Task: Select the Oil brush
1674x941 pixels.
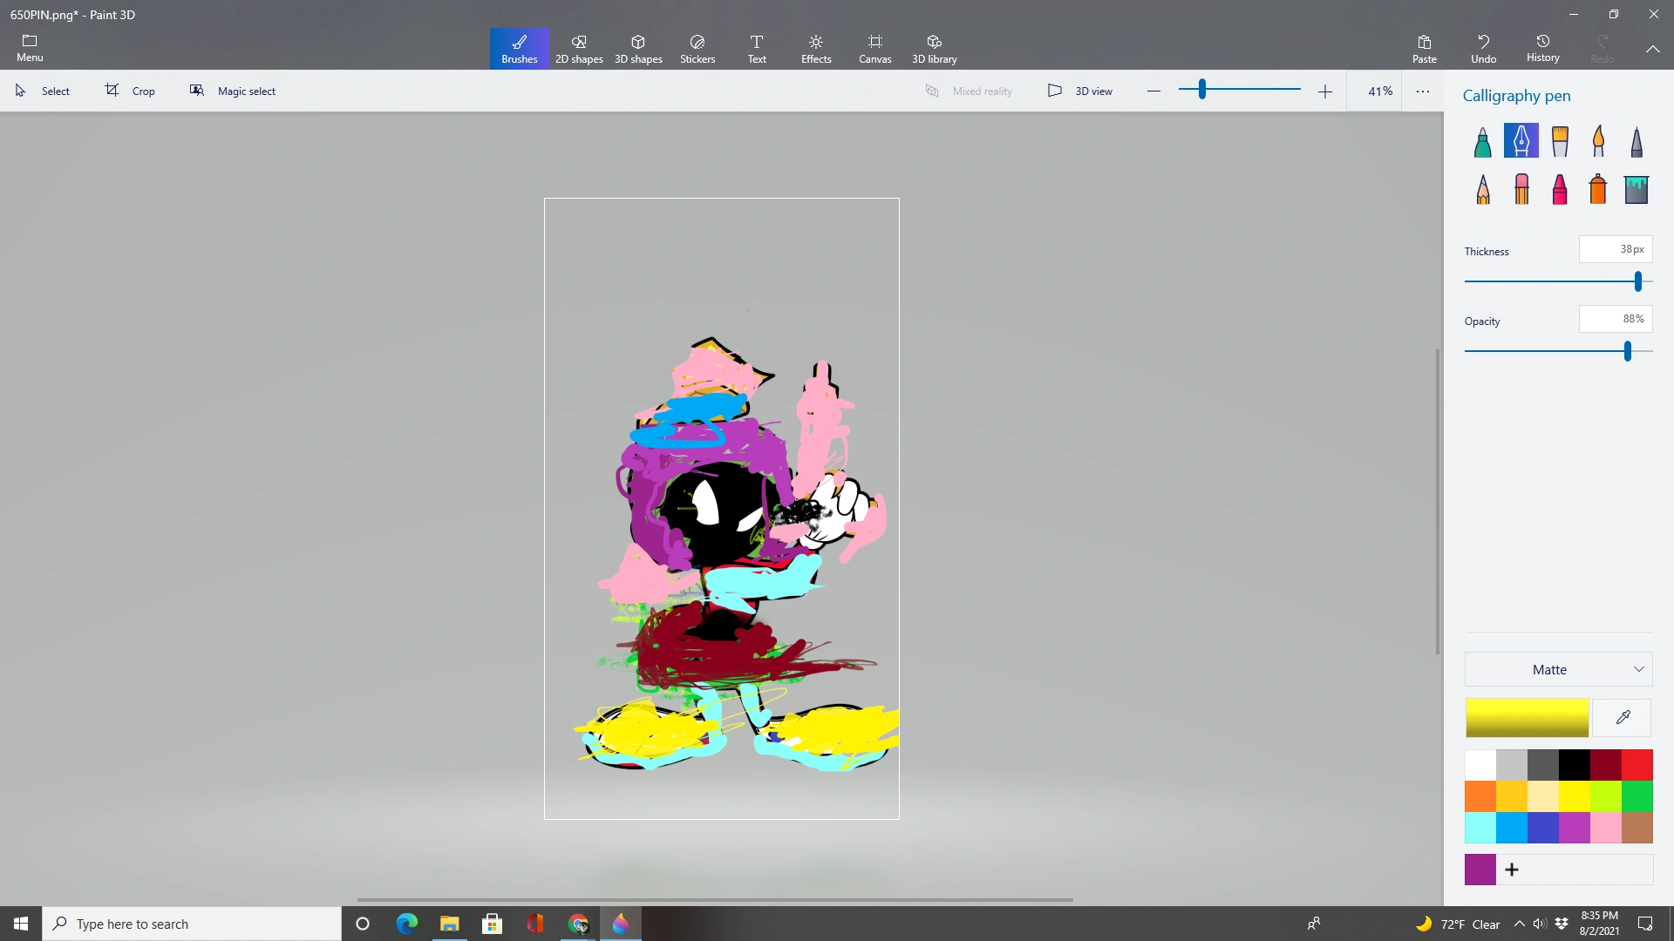Action: pos(1561,141)
